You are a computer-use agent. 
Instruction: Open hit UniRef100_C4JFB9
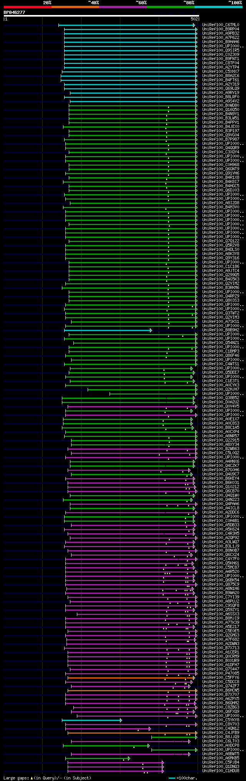click(221, 733)
